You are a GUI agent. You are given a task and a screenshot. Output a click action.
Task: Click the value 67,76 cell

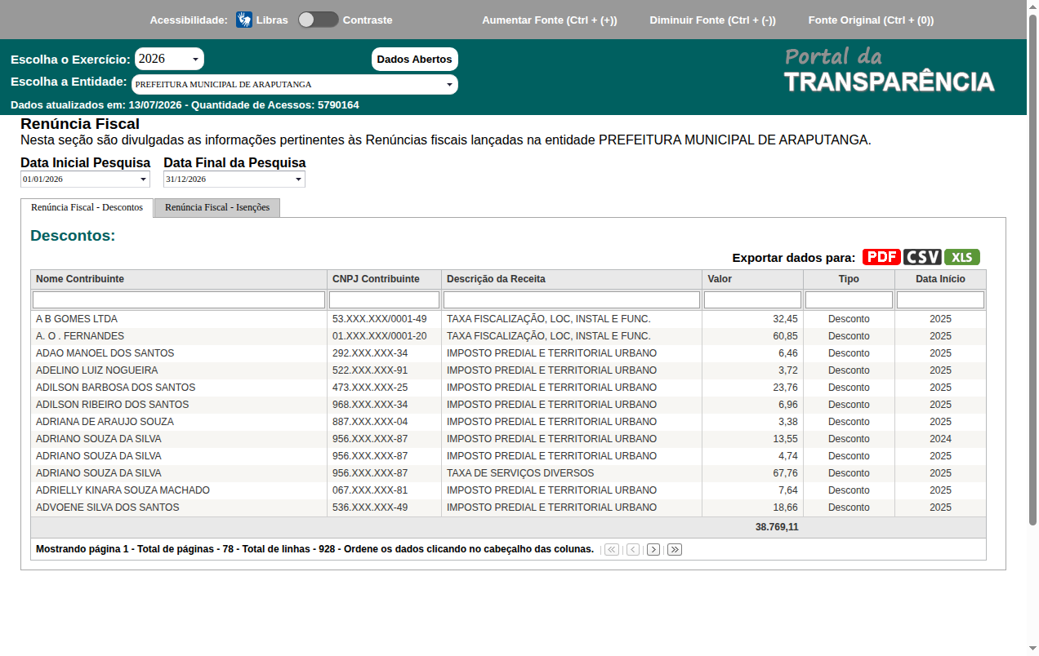(x=752, y=473)
